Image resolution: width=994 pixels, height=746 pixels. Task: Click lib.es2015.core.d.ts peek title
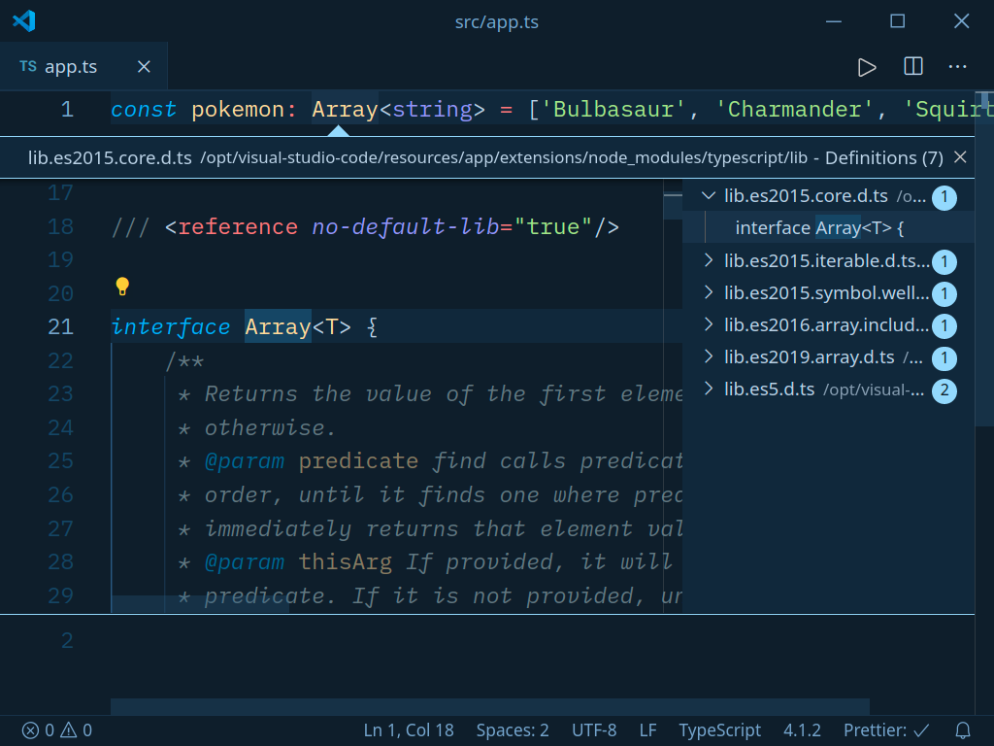[x=110, y=157]
